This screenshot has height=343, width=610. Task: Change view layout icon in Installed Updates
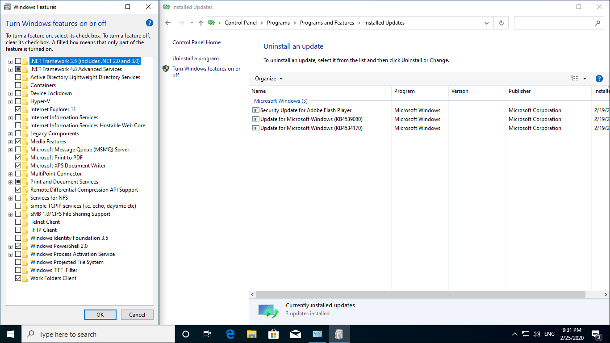(x=574, y=79)
